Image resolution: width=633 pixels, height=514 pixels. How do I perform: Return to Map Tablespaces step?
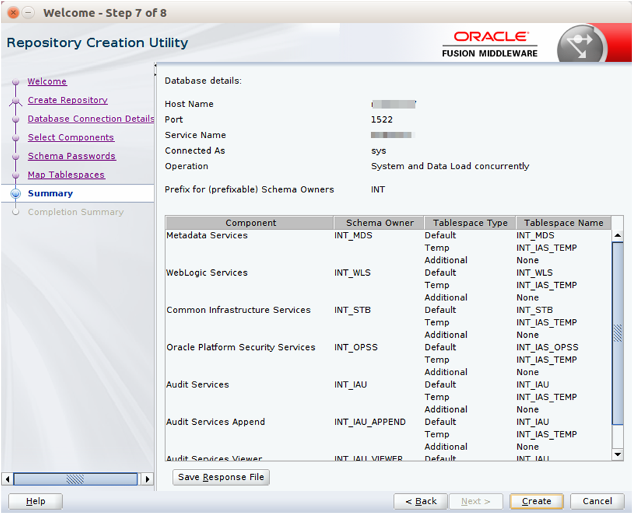pos(66,174)
